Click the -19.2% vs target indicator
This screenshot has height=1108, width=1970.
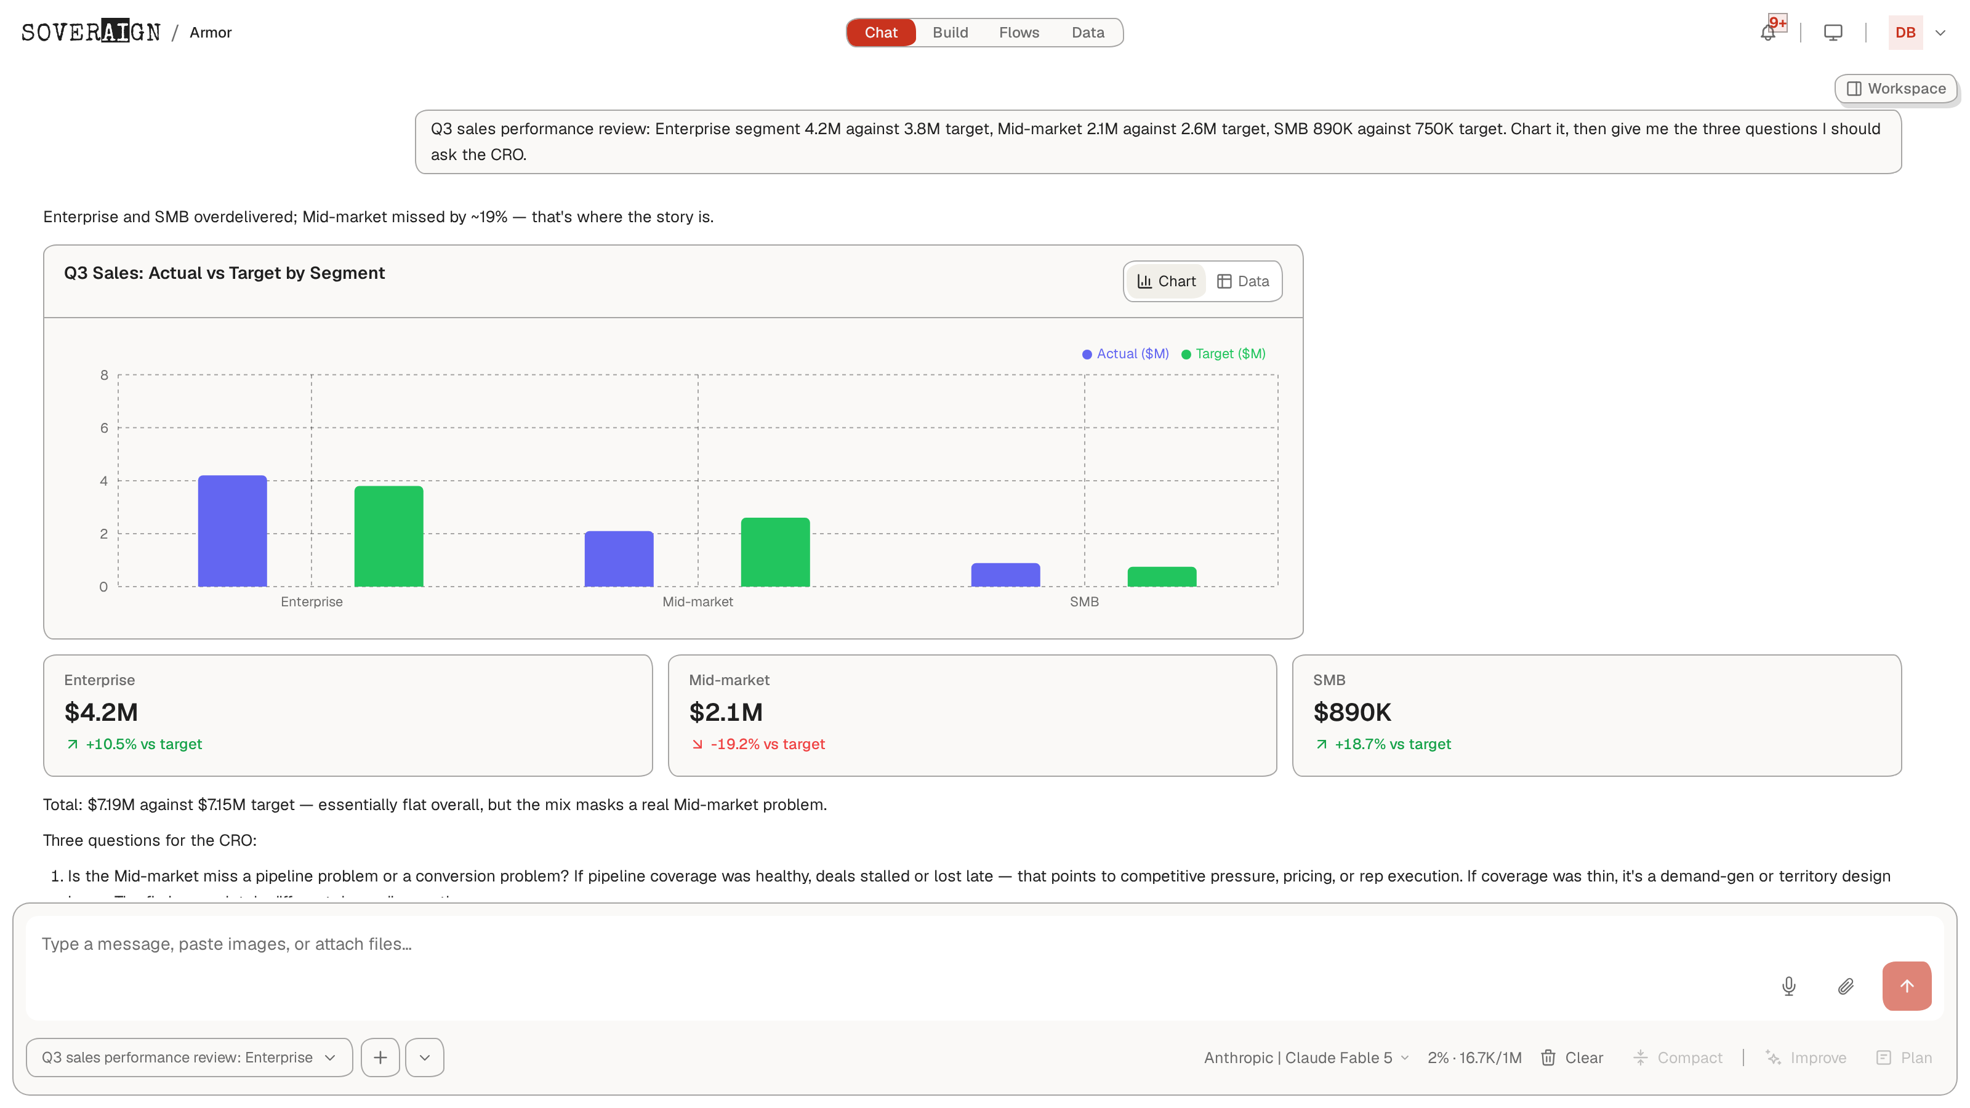point(758,744)
